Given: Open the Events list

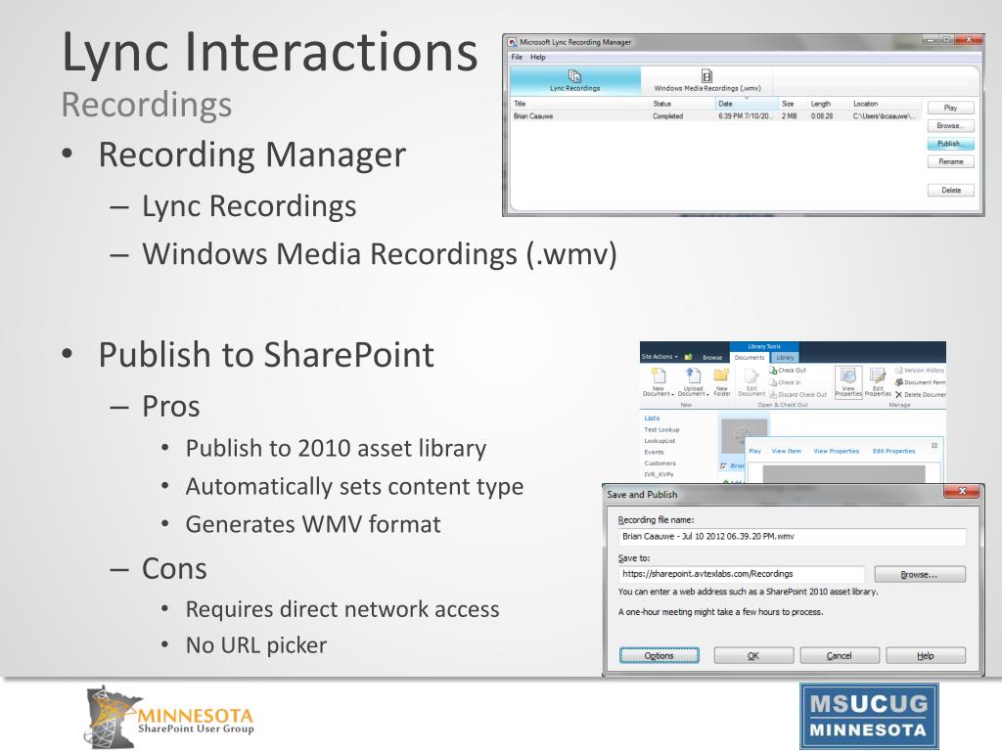Looking at the screenshot, I should click(654, 452).
